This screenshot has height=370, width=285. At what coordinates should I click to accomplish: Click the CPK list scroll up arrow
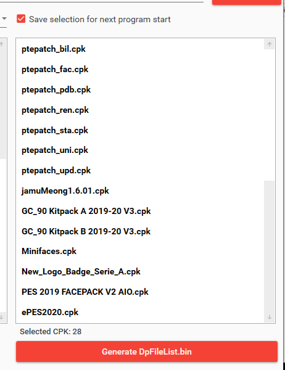pyautogui.click(x=269, y=44)
